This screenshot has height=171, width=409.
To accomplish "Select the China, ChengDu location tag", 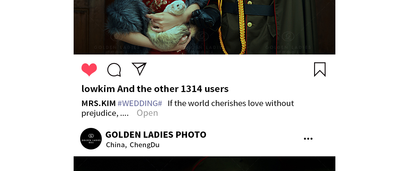I will [133, 145].
